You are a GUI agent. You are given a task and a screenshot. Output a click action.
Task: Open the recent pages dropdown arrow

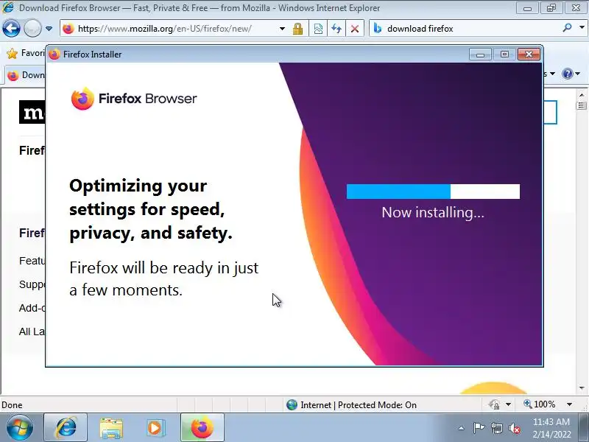click(x=49, y=29)
